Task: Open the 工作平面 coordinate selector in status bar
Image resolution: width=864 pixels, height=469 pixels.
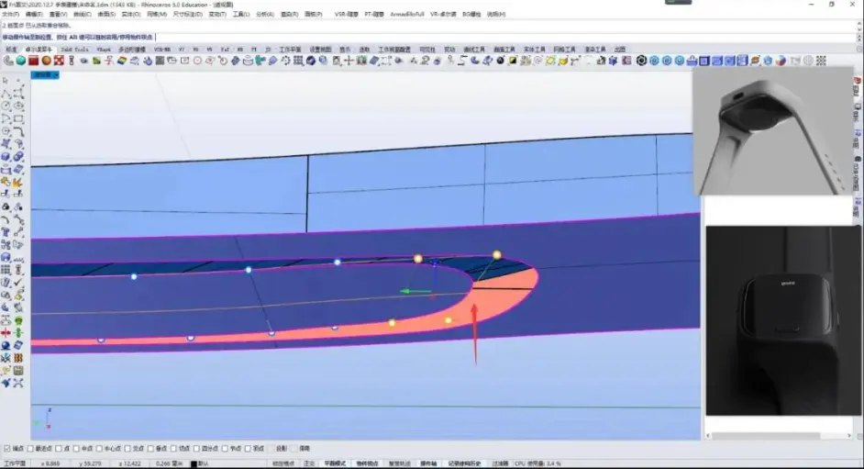Action: click(15, 463)
